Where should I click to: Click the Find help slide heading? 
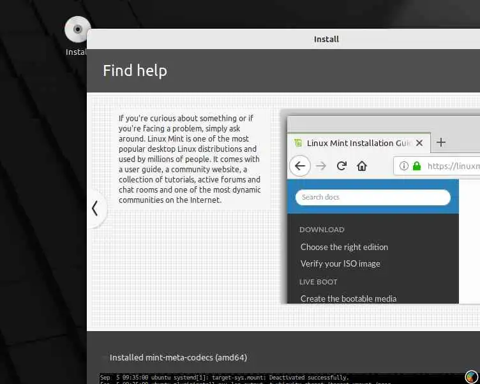tap(135, 71)
